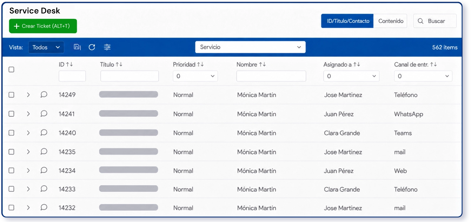The image size is (471, 222).
Task: Sort by Asignado a column arrows
Action: (357, 64)
